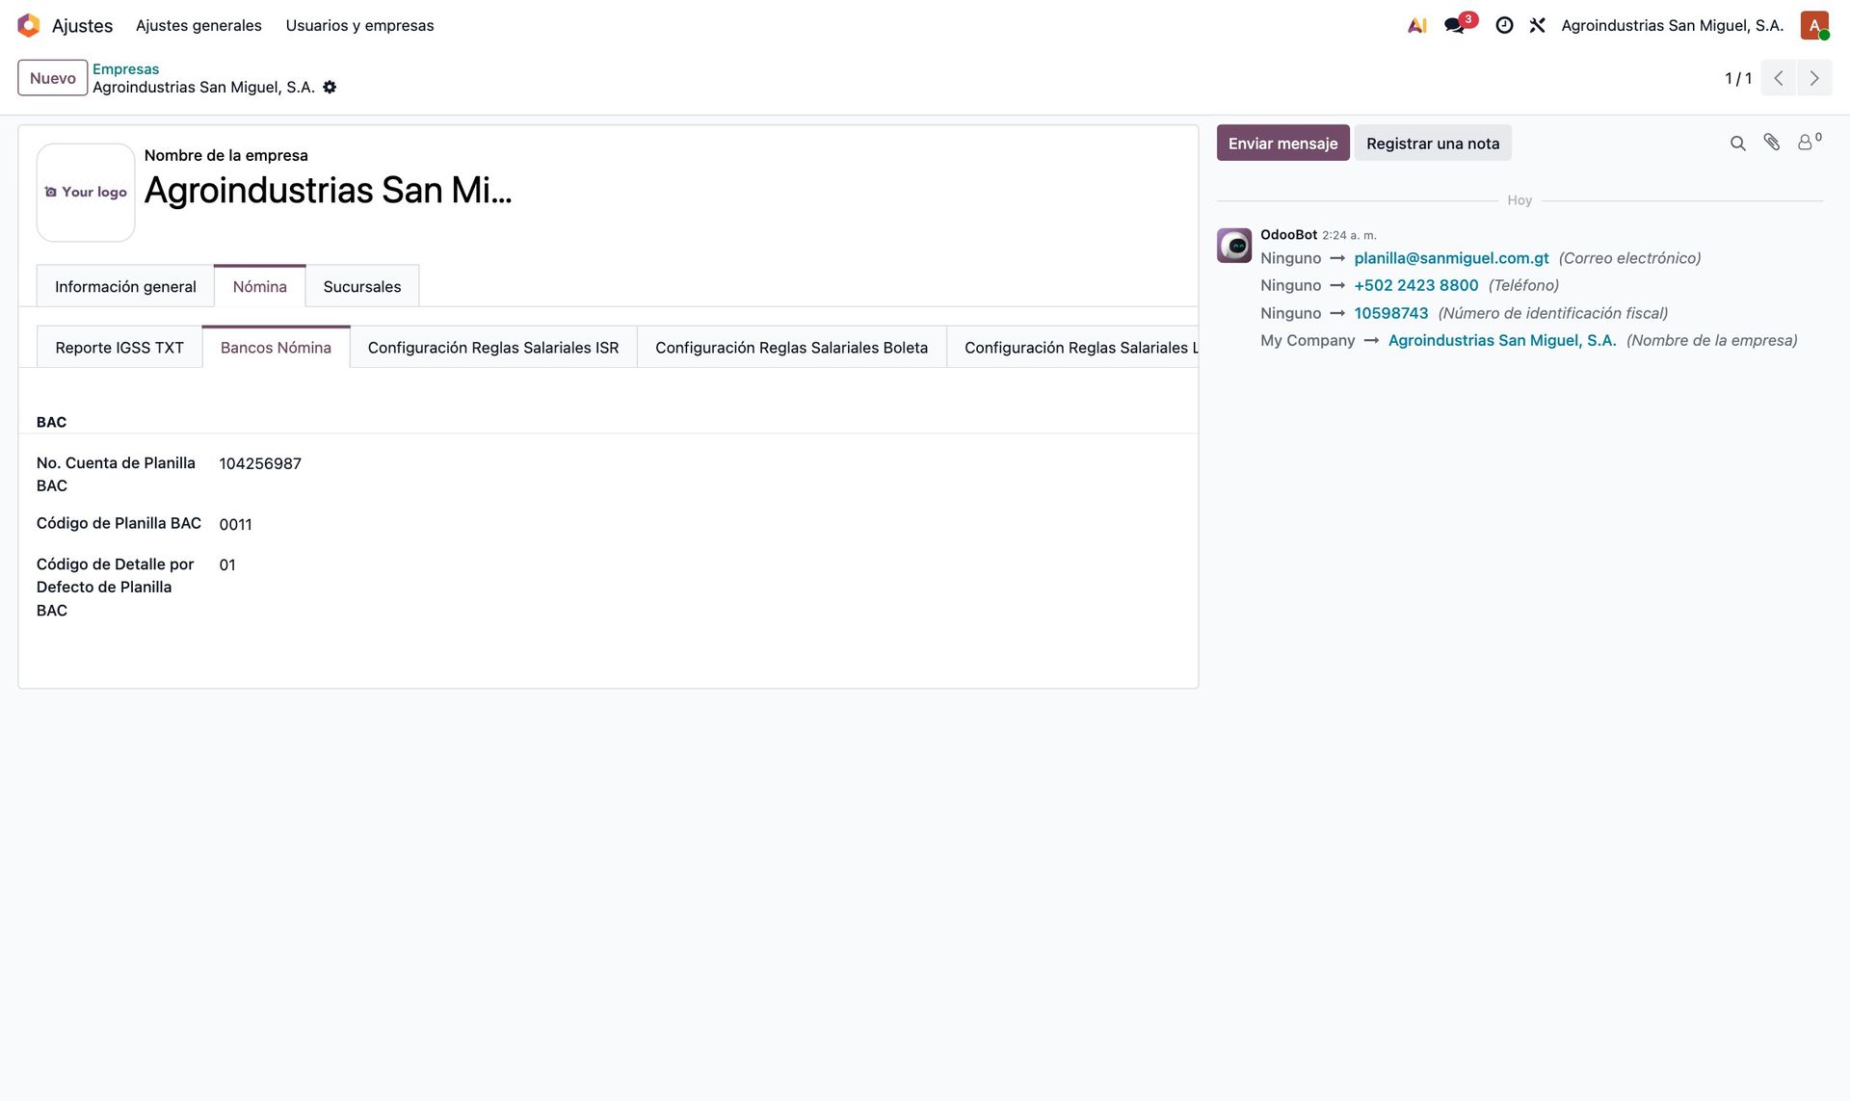Open Configuración Reglas Salariales Boleta tab
The height and width of the screenshot is (1101, 1850).
pos(792,348)
